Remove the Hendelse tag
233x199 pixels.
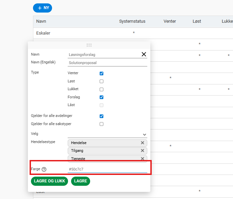point(143,143)
